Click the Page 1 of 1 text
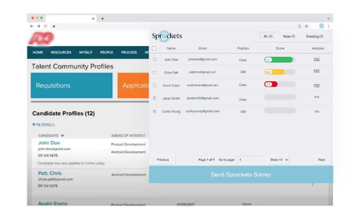 coord(206,160)
